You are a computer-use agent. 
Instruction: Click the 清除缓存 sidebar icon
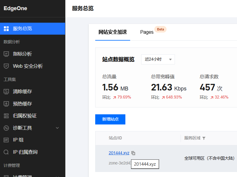point(6,92)
